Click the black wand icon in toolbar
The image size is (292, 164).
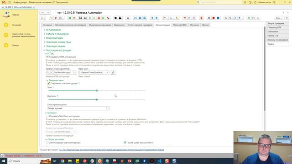108,18
